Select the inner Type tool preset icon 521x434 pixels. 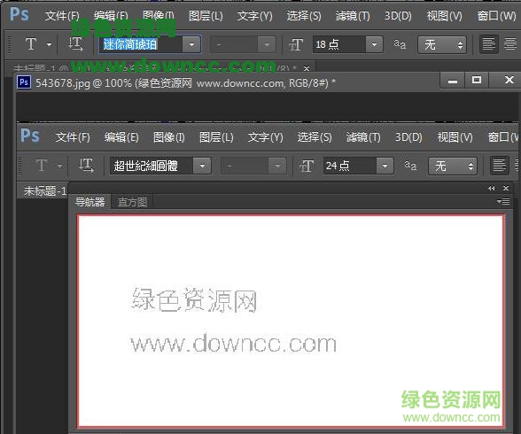tap(42, 165)
